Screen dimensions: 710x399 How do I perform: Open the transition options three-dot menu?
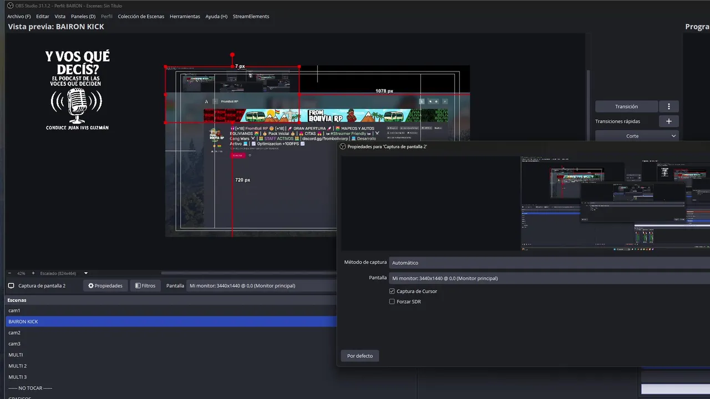[669, 106]
